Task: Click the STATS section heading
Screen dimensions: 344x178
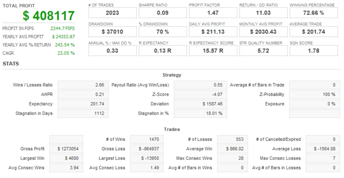Action: 11,64
